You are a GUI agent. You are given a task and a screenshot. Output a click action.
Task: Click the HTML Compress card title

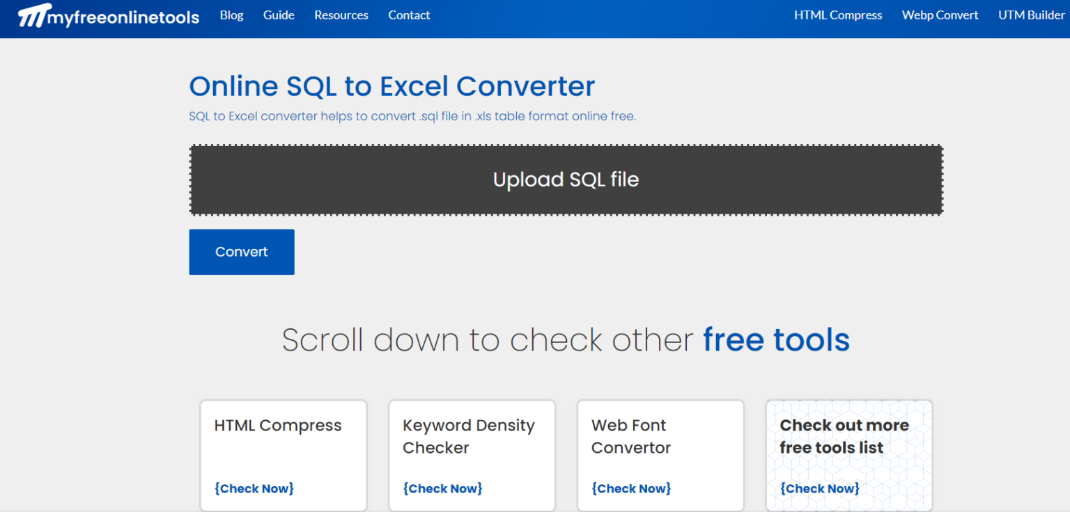click(x=277, y=425)
